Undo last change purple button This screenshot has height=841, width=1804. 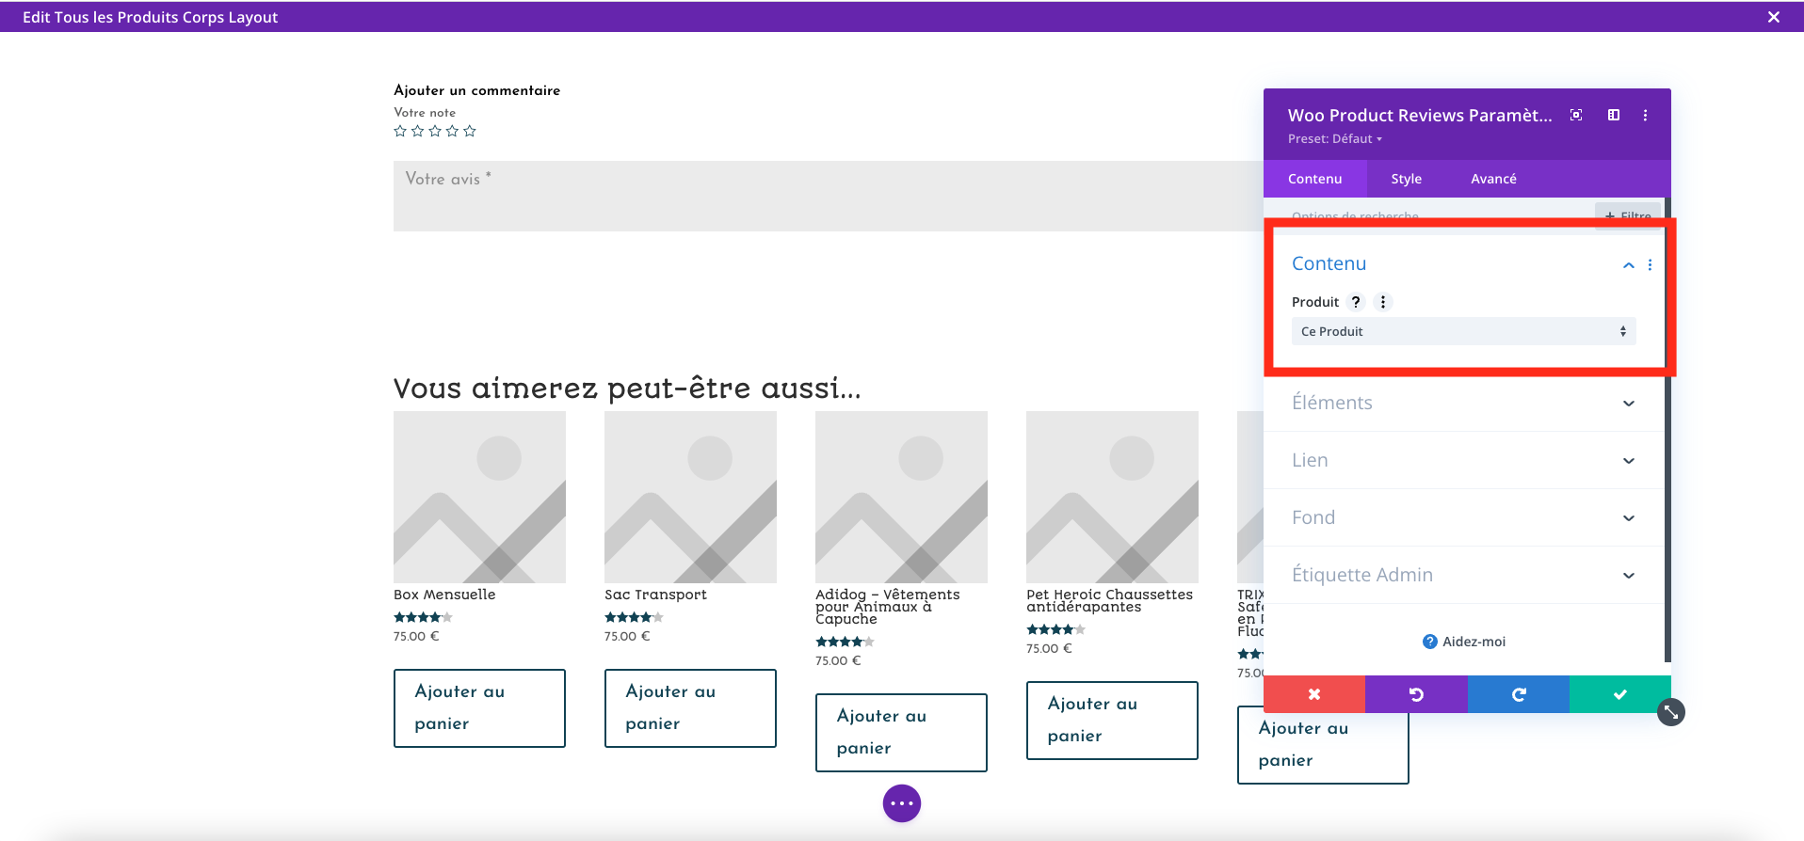pos(1416,694)
